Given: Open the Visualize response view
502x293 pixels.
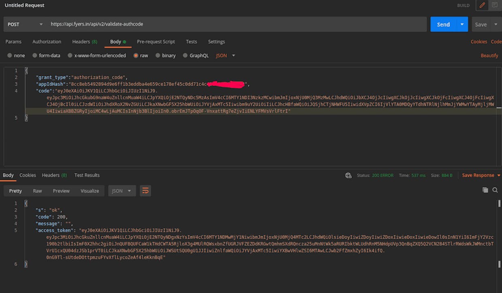Looking at the screenshot, I should point(90,191).
